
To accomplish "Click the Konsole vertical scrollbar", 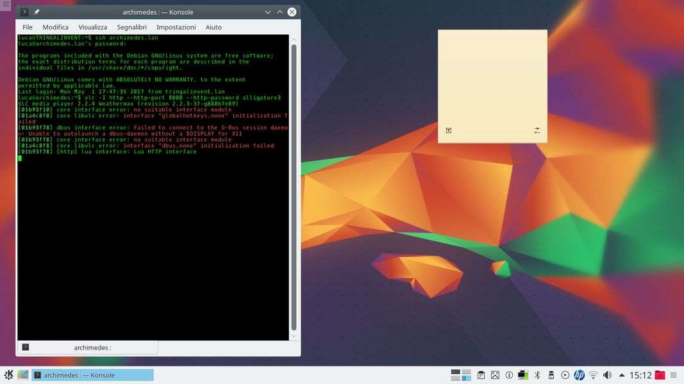I will [294, 186].
